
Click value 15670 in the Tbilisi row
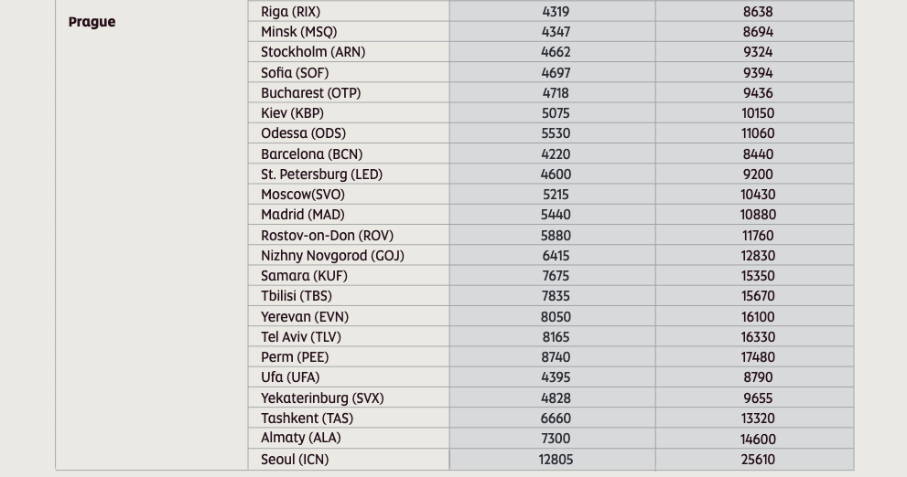pos(758,296)
